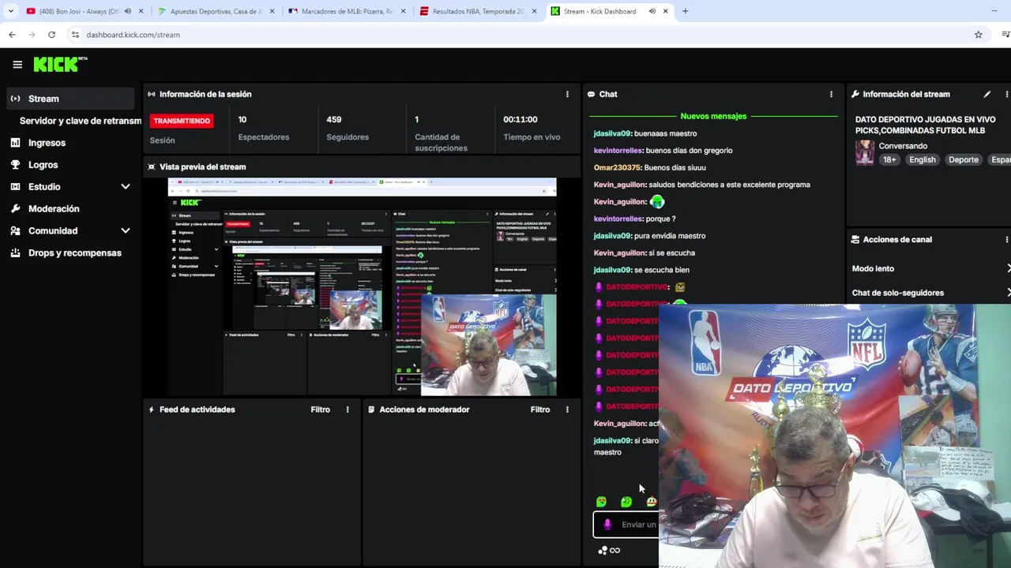This screenshot has width=1011, height=568.
Task: Click the stream preview thumbnail
Action: [362, 286]
